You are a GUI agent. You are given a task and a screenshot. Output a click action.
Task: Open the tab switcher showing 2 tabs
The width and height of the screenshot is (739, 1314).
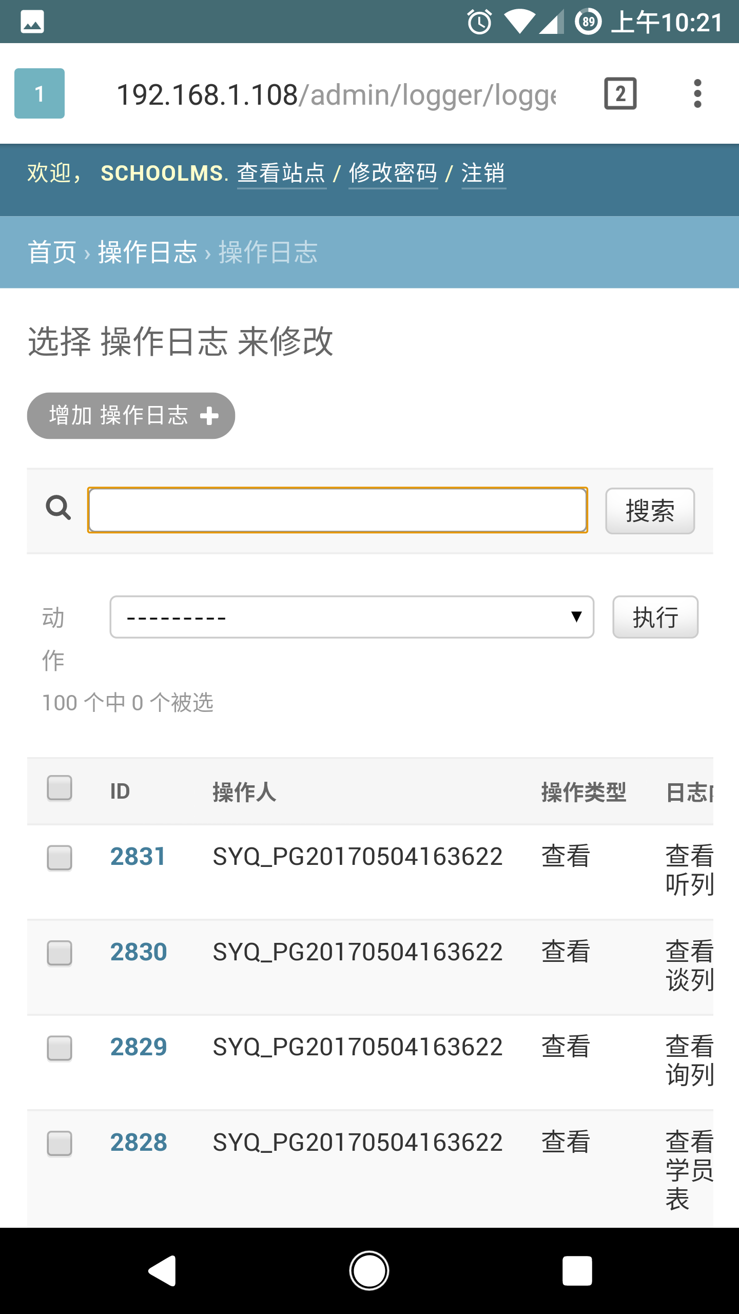click(x=620, y=93)
